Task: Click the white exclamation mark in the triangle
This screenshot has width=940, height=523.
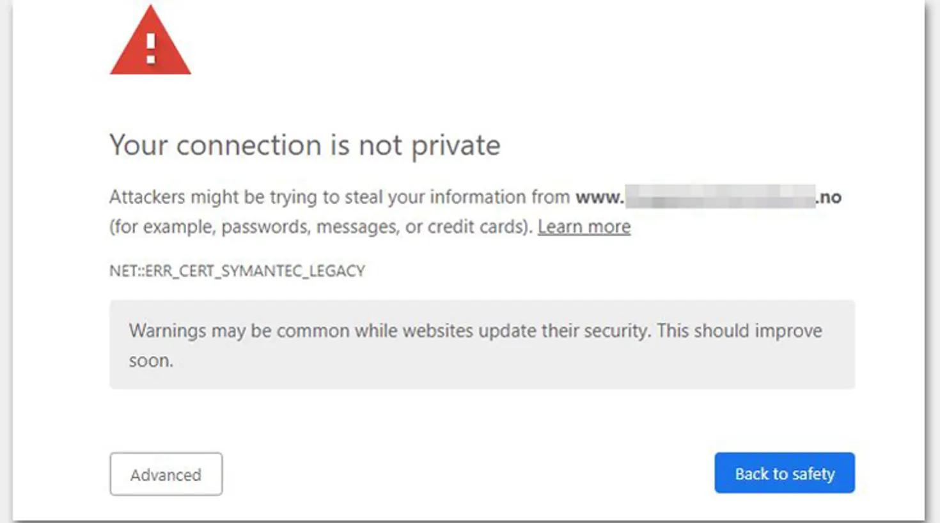Action: (x=151, y=49)
